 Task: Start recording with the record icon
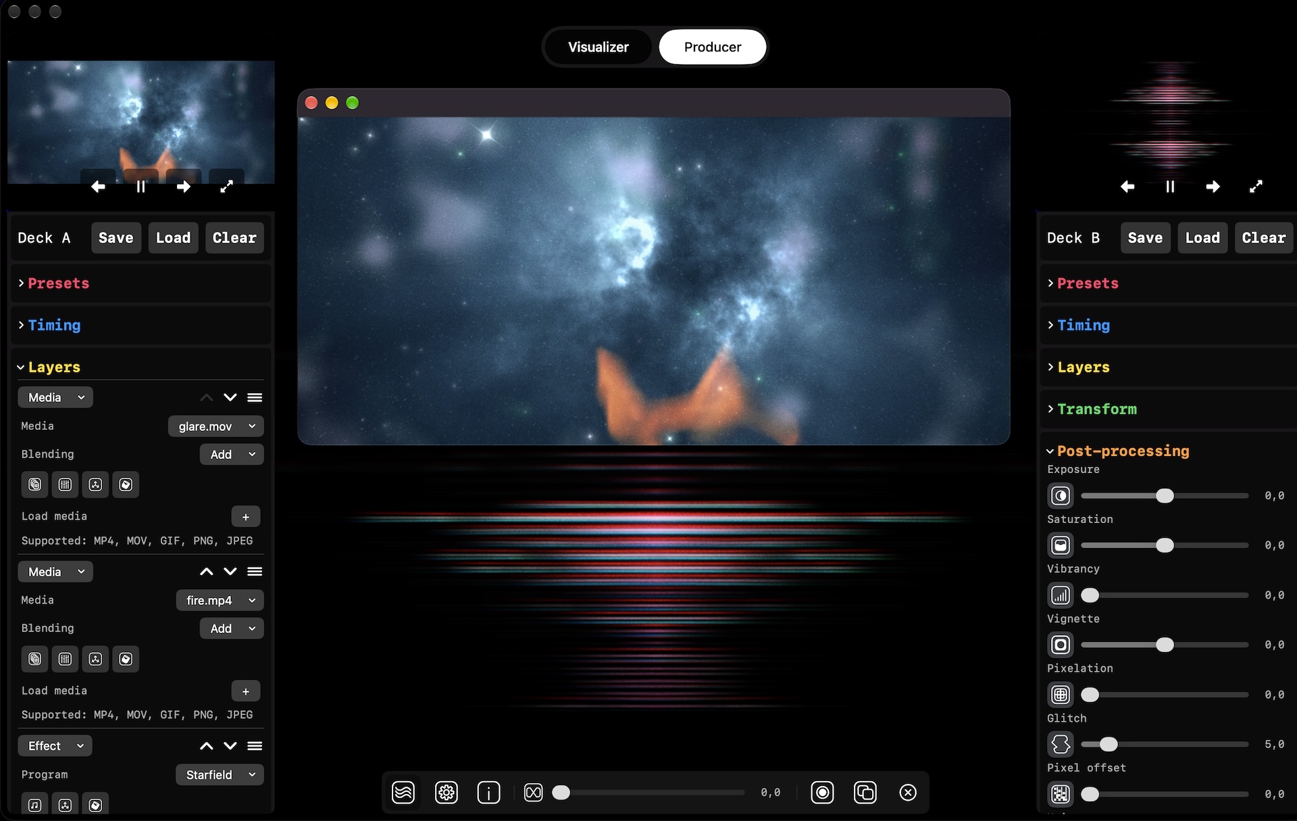[822, 792]
